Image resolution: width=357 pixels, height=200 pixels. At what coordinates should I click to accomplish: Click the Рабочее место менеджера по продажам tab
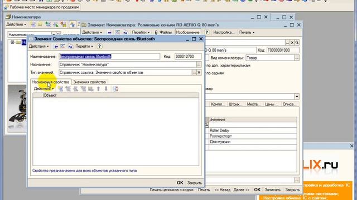tap(42, 7)
